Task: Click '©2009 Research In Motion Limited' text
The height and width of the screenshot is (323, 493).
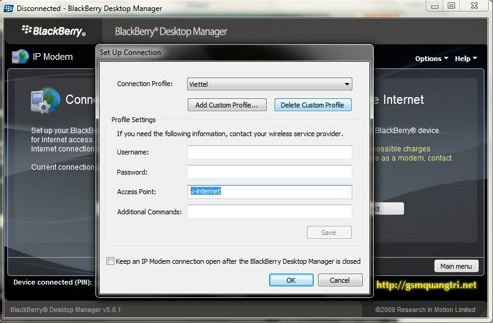Action: click(425, 310)
